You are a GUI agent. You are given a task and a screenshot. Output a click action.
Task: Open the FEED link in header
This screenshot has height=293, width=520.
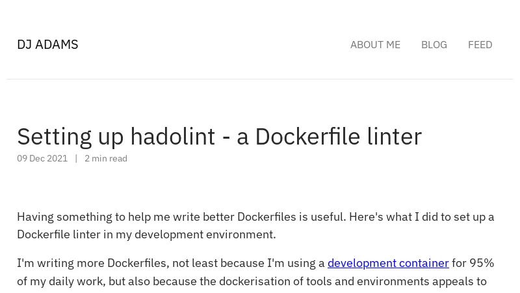point(480,45)
